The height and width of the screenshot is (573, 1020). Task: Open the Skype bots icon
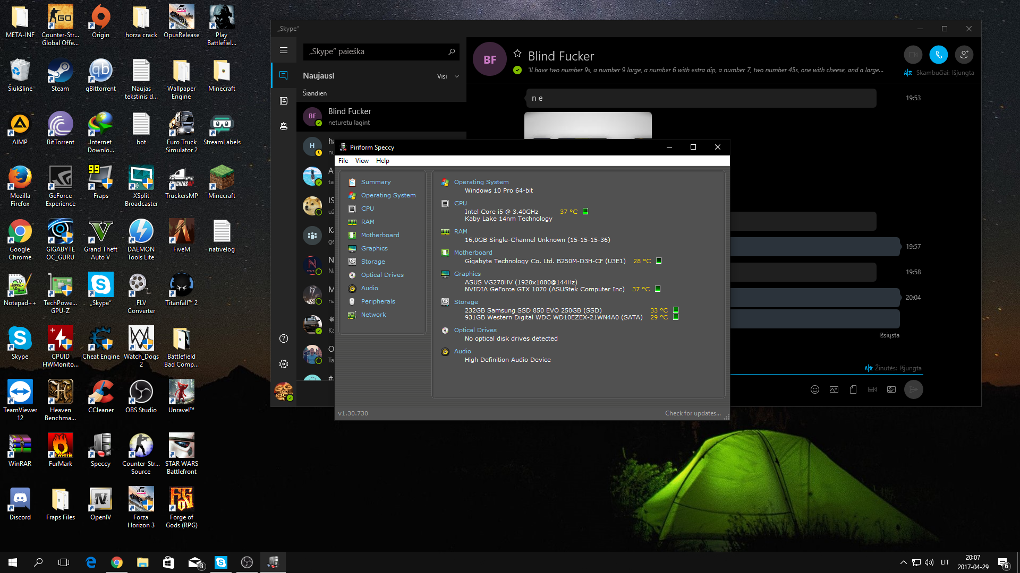[x=284, y=126]
